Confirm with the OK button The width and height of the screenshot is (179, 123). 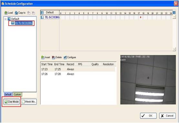coord(148,116)
